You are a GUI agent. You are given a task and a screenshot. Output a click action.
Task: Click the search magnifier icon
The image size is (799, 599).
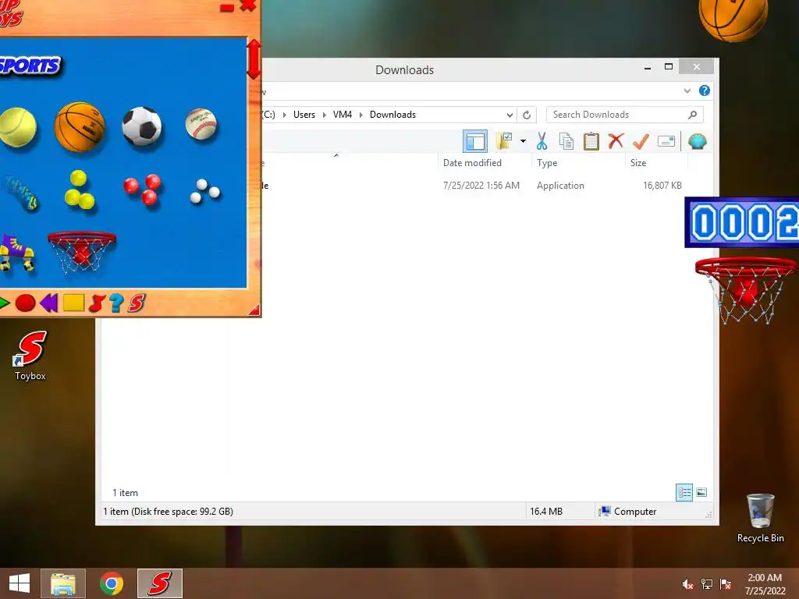692,115
